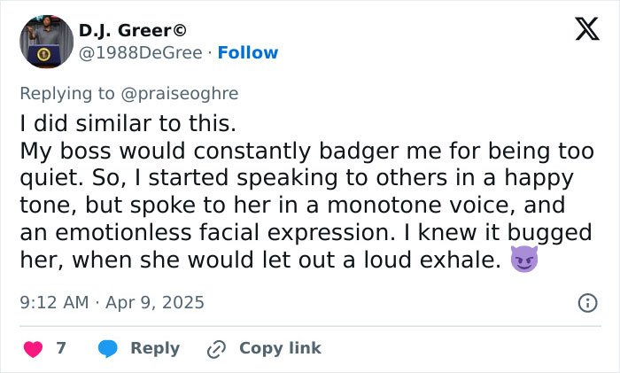Click the "Apr 9, 2025" date text
This screenshot has height=373, width=620.
[157, 302]
